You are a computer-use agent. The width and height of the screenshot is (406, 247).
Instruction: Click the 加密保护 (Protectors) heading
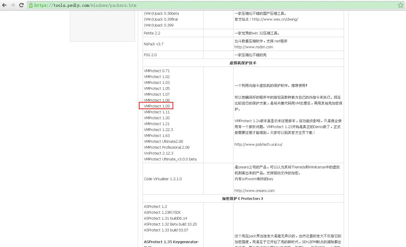click(x=242, y=198)
